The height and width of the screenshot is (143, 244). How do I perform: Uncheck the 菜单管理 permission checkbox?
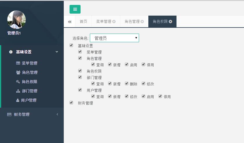coord(80,52)
